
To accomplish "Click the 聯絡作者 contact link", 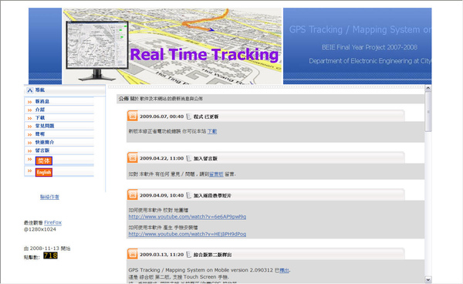I will pos(49,197).
